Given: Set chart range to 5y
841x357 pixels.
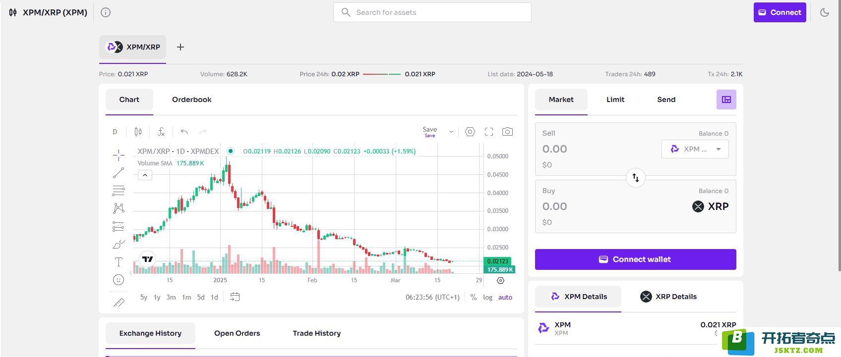Looking at the screenshot, I should pos(144,297).
